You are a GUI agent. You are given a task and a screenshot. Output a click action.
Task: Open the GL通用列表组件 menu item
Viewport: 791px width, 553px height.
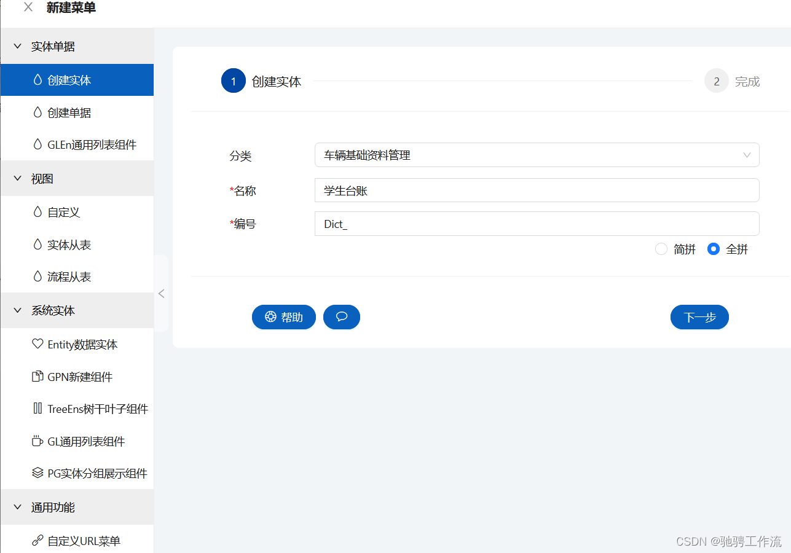[x=77, y=441]
